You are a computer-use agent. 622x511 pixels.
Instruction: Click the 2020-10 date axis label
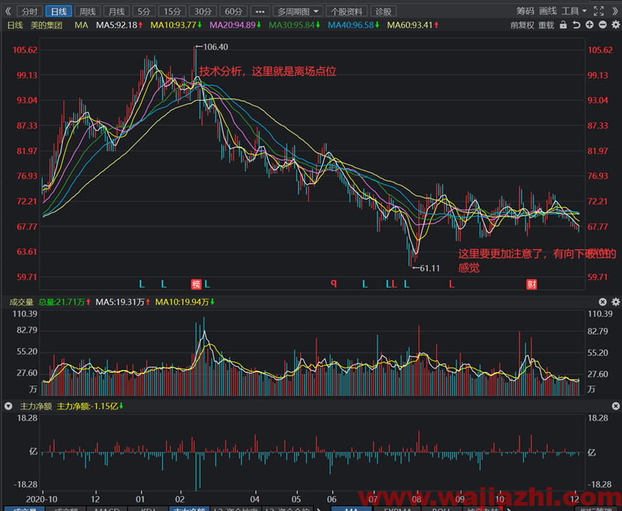pyautogui.click(x=42, y=499)
